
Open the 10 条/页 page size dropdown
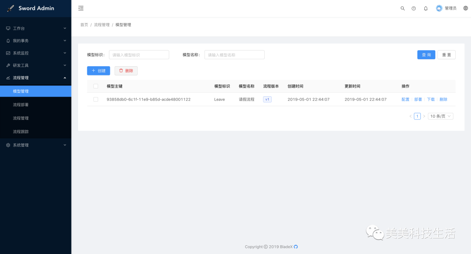(x=440, y=116)
